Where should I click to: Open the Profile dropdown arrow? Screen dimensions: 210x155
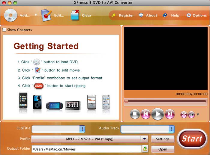144,139
